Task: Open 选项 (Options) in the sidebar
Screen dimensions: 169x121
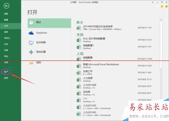Action: (x=6, y=78)
